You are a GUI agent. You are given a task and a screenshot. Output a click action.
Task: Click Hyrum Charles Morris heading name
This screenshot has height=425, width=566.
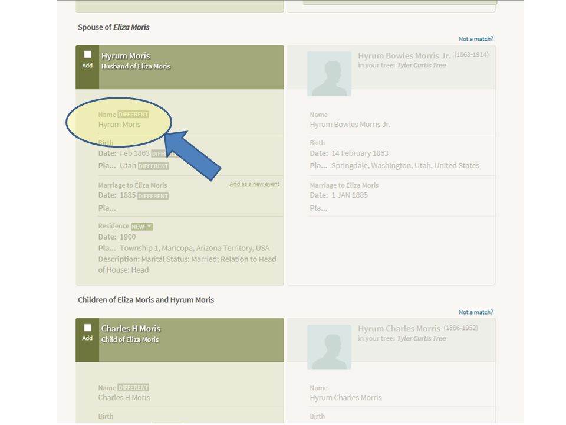(399, 329)
